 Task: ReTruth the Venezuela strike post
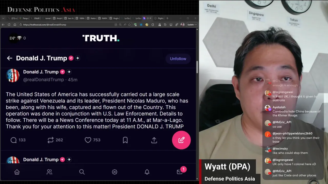pos(55,140)
